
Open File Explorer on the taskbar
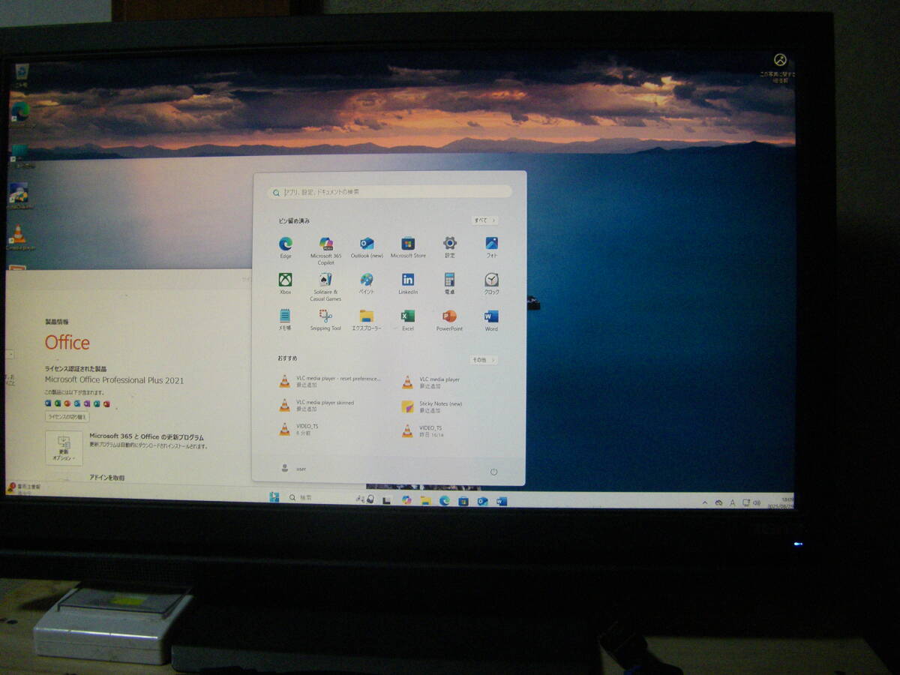point(425,500)
